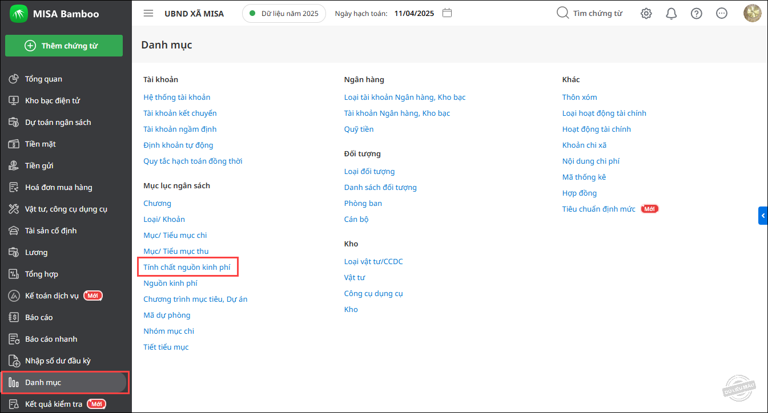
Task: Click Thêm chứng từ button
Action: pos(64,46)
